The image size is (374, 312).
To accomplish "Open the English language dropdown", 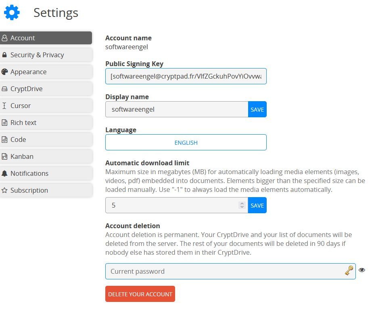I will [x=186, y=142].
